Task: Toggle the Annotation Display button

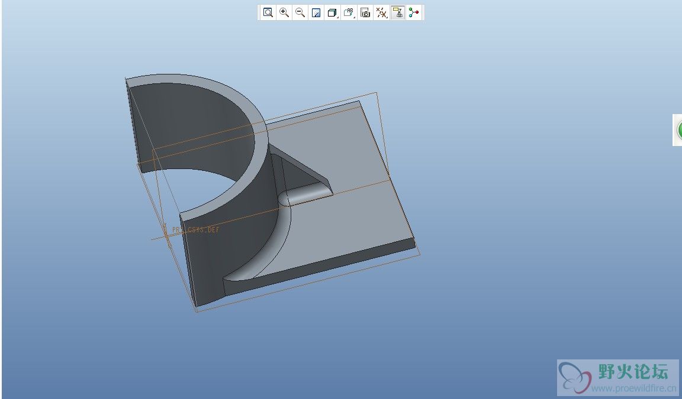Action: tap(398, 12)
